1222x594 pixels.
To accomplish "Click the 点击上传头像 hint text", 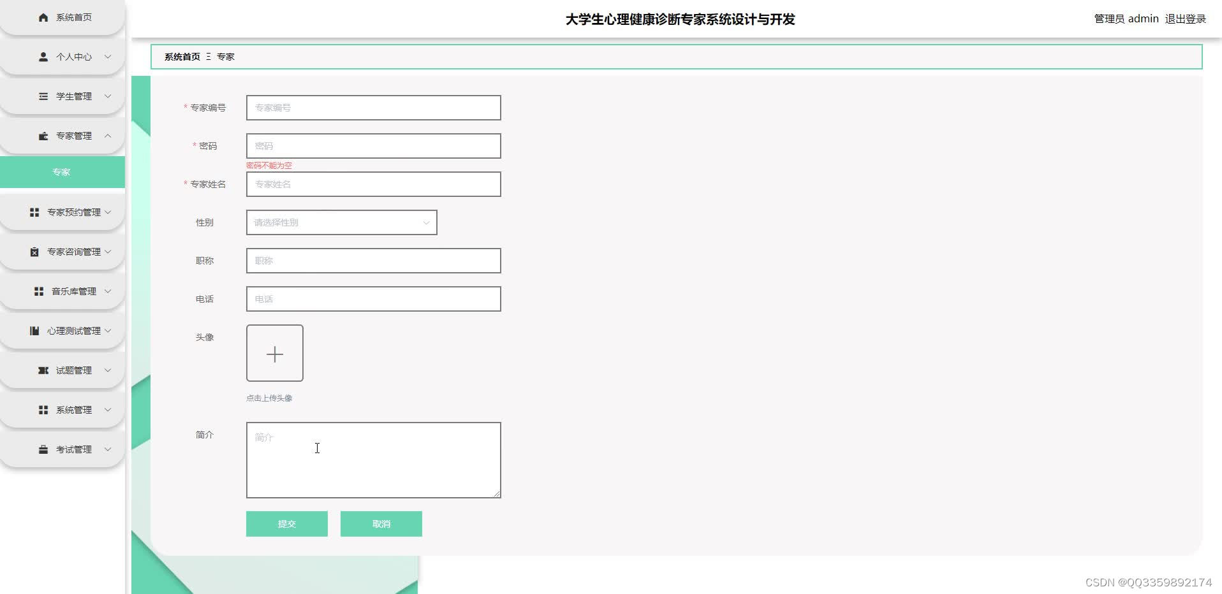I will click(x=269, y=398).
